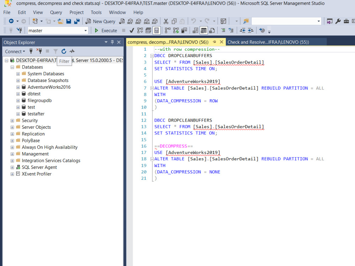Toggle Include Live Query Statistics
The image size is (355, 266).
click(176, 30)
